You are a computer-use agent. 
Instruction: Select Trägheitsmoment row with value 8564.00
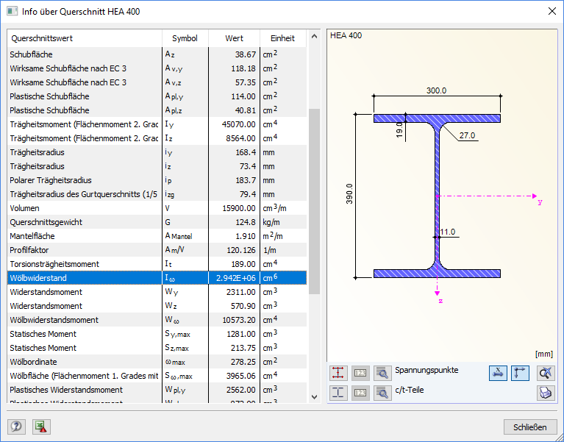pos(157,138)
